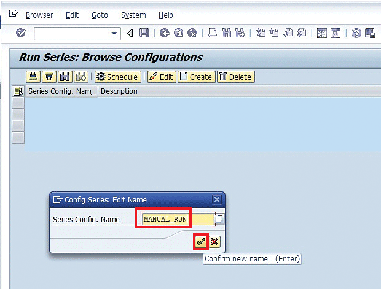Collapse the command field with triangle arrow
Screen dimensions: 381x289
130,33
